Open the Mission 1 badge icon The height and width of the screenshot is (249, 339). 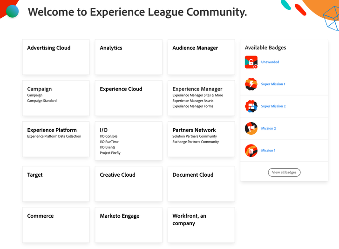[x=251, y=151]
